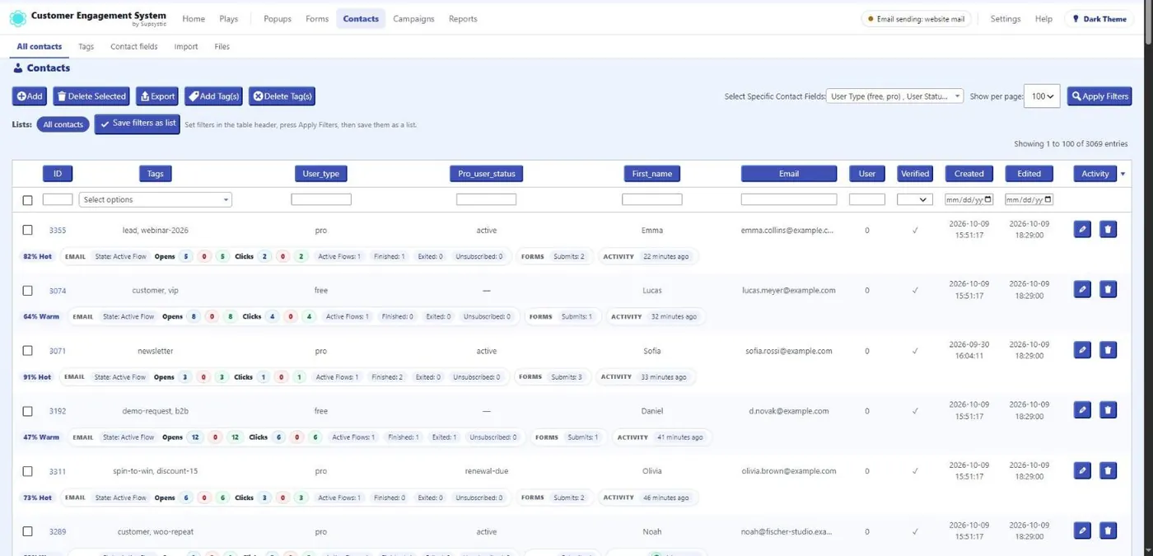Click the Email filter input field
Screen dimensions: 1153x556
pos(789,199)
